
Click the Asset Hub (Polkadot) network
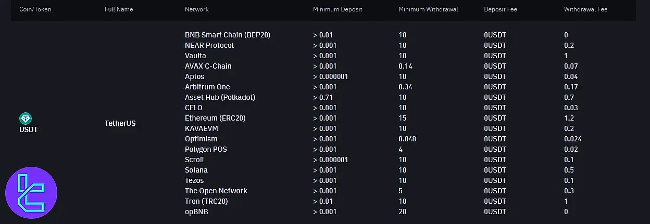(220, 97)
